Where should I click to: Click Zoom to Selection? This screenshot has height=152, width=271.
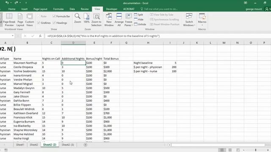point(96,20)
